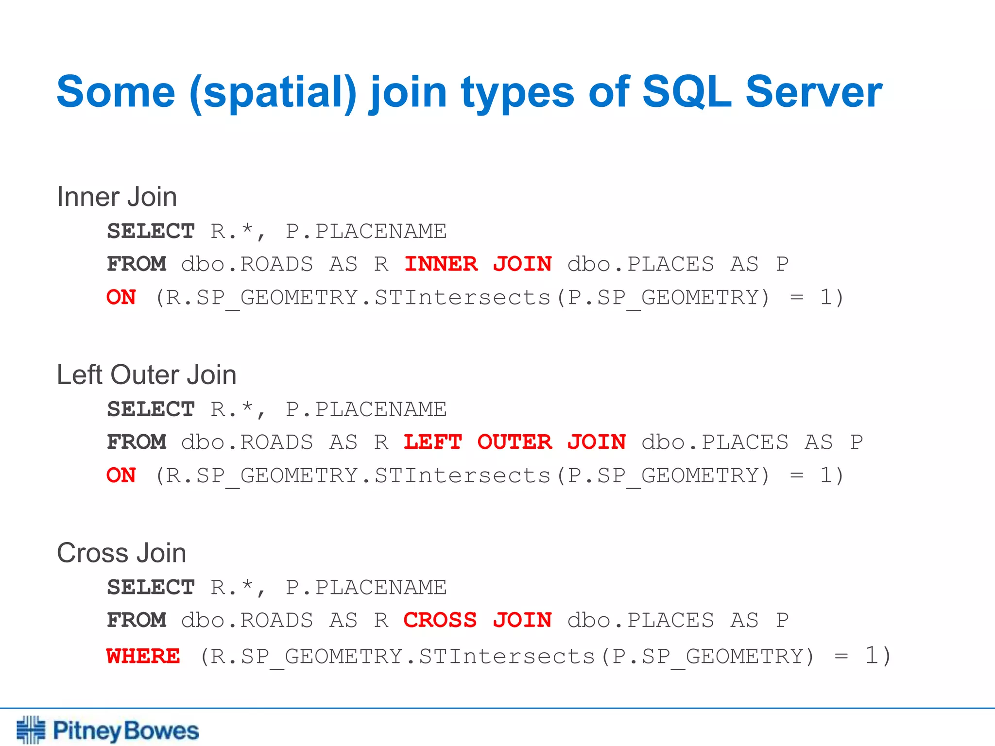Click the red 'LEFT OUTER JOIN' keyword
This screenshot has height=746, width=995.
coord(515,442)
